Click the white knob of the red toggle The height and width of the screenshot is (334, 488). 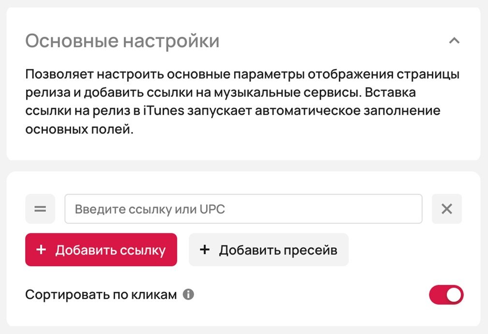(x=454, y=295)
